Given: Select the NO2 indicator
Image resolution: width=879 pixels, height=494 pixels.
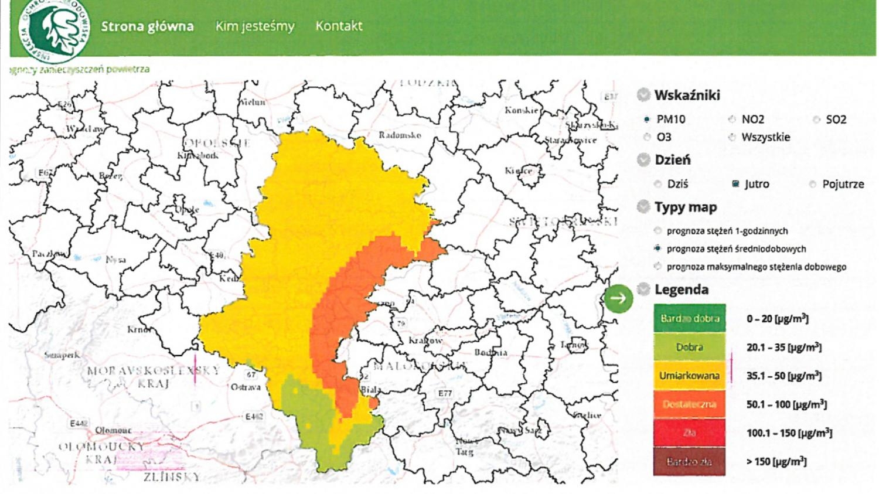Looking at the screenshot, I should pos(732,120).
